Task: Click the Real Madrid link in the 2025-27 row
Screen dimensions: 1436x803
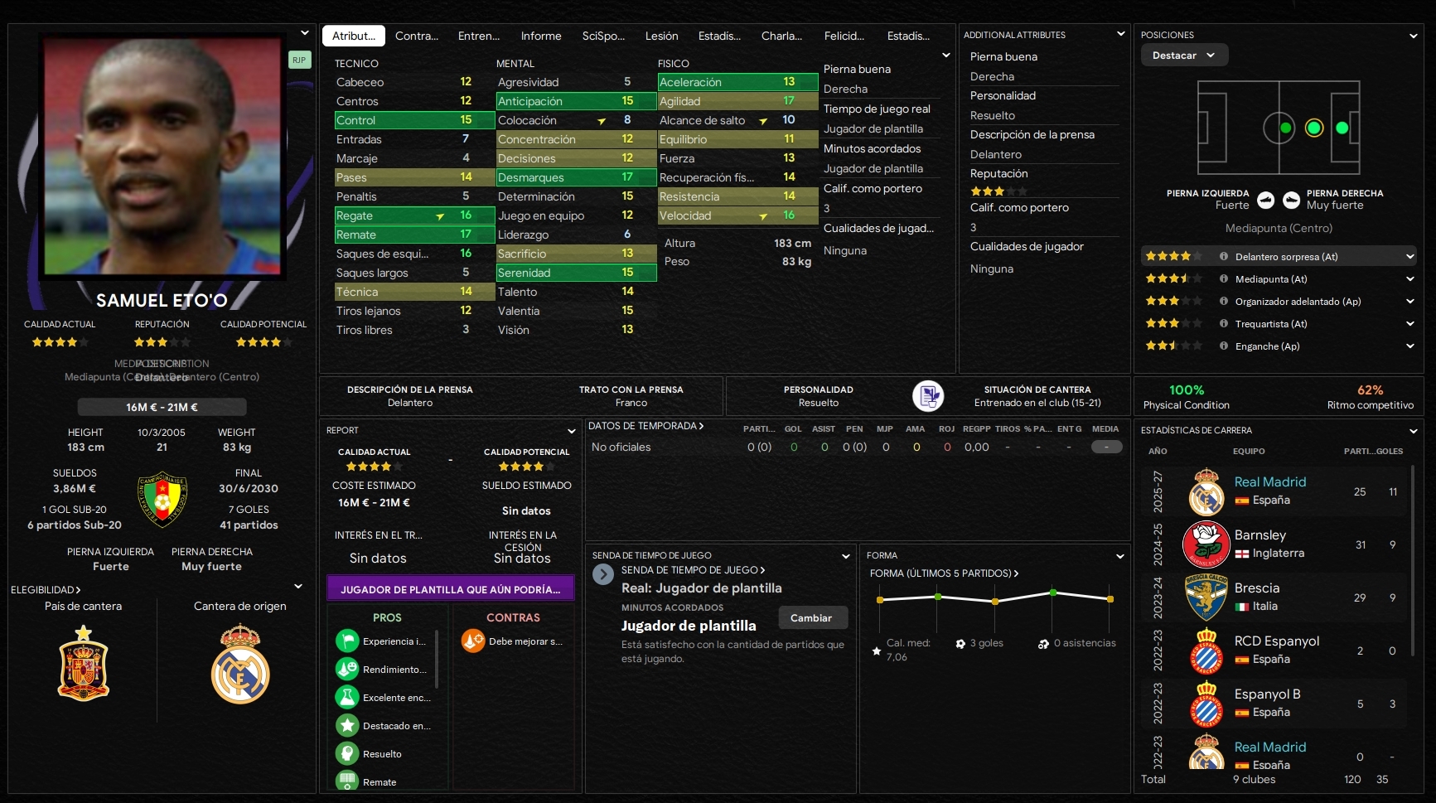Action: click(1270, 481)
